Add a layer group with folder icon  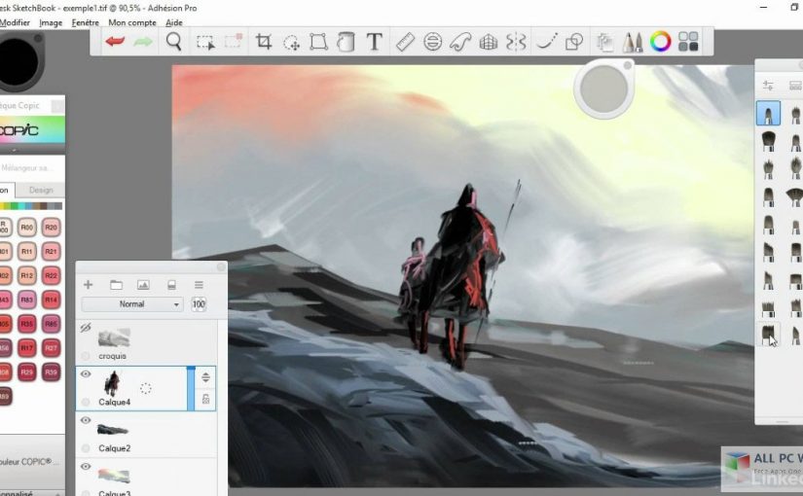(x=116, y=285)
